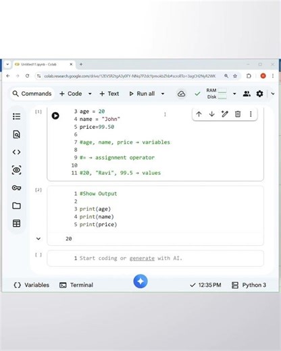Click the green connected checkmark
This screenshot has height=351, width=281.
(197, 94)
